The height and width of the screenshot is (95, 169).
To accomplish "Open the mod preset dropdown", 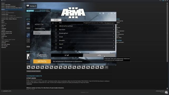I will point(110,23).
